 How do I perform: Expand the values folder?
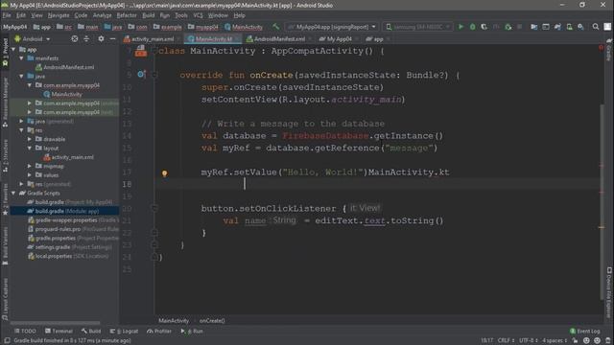point(30,175)
